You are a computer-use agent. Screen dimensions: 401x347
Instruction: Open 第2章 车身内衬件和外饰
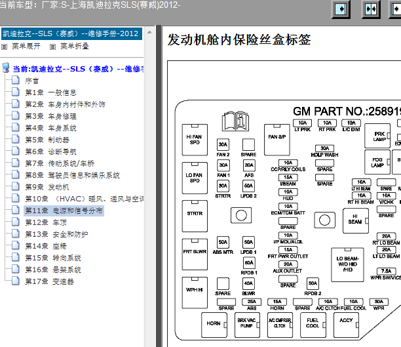65,104
